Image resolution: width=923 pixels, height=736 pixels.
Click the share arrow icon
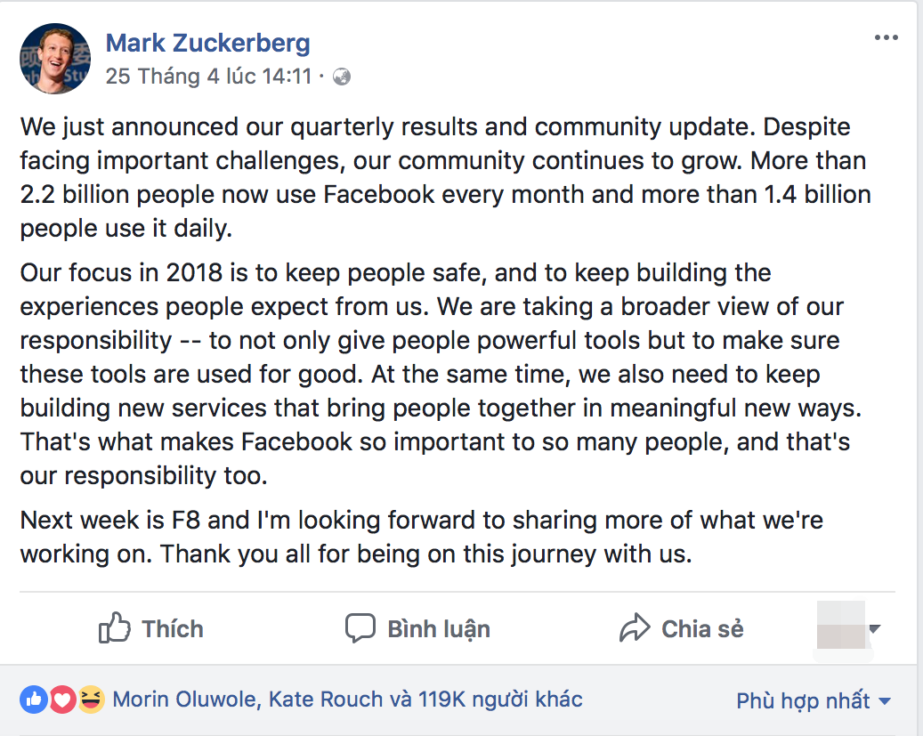click(x=635, y=629)
